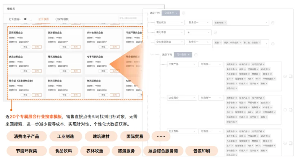Remove the 企业百科 condition row

[x=285, y=143]
